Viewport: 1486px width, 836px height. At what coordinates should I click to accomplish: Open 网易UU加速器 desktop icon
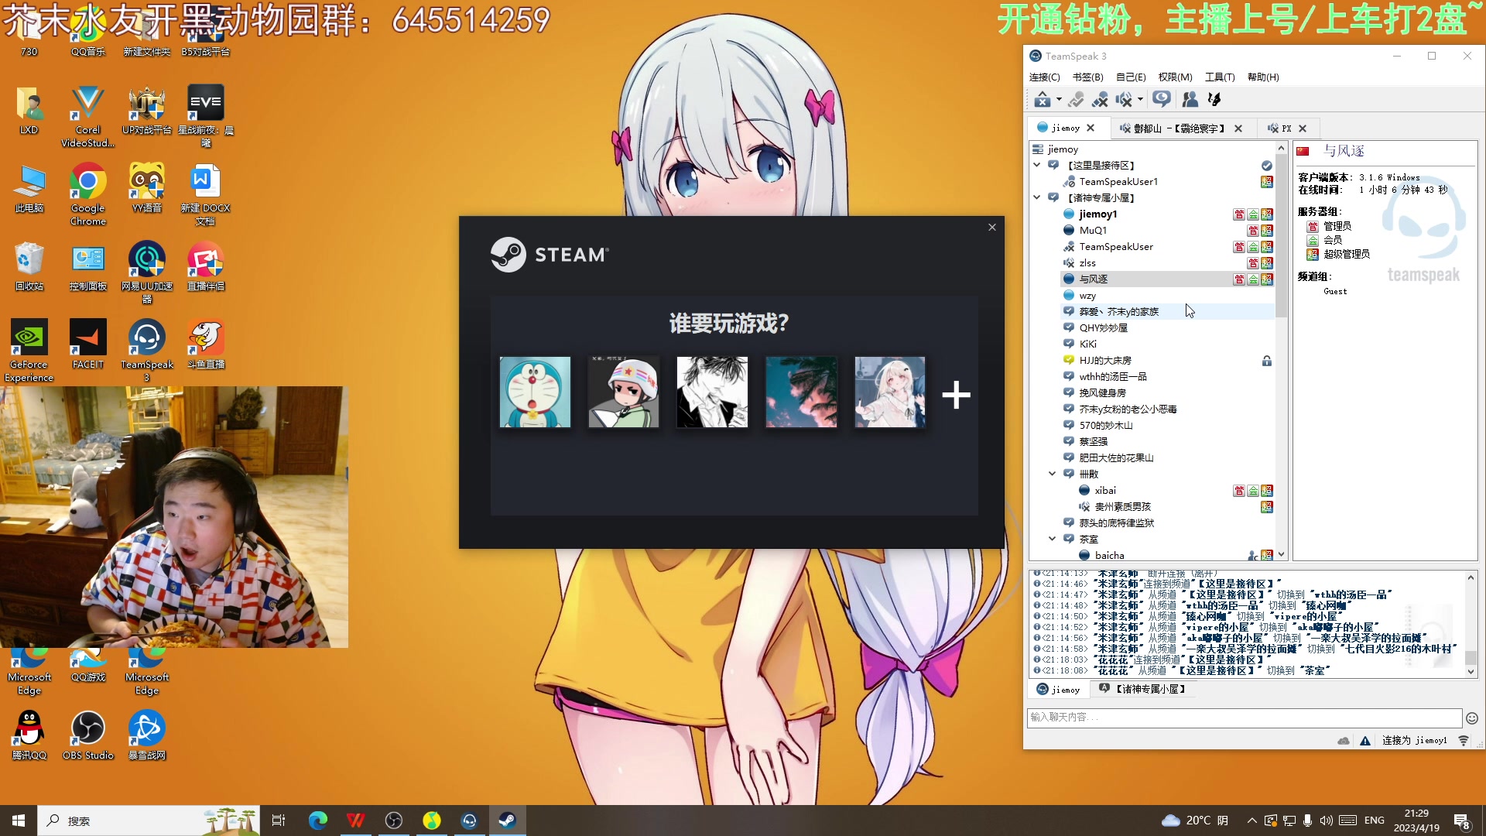pyautogui.click(x=147, y=272)
